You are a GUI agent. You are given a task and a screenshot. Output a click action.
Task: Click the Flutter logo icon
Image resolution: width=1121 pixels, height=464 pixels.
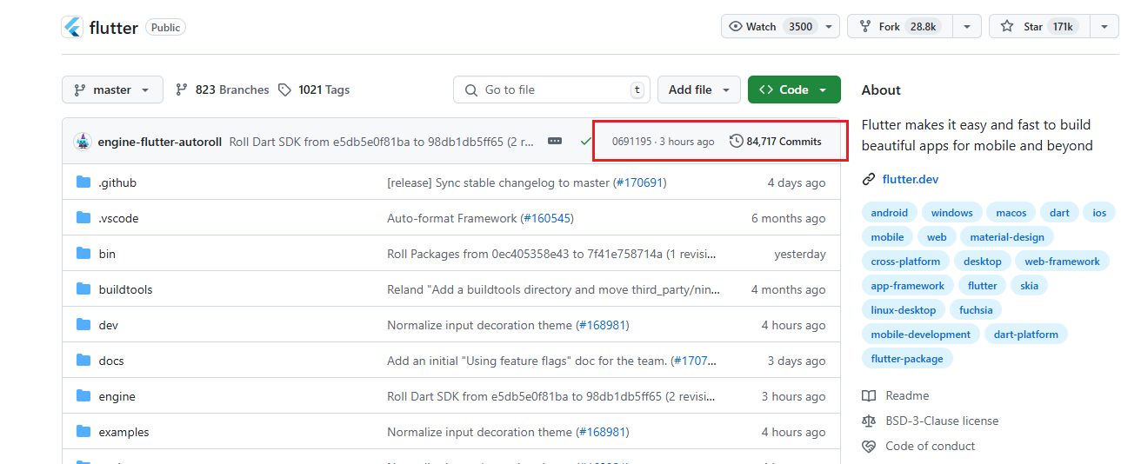tap(72, 27)
